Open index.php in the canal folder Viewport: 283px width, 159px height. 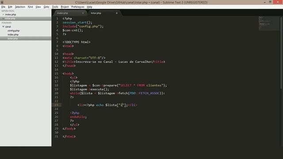13,34
